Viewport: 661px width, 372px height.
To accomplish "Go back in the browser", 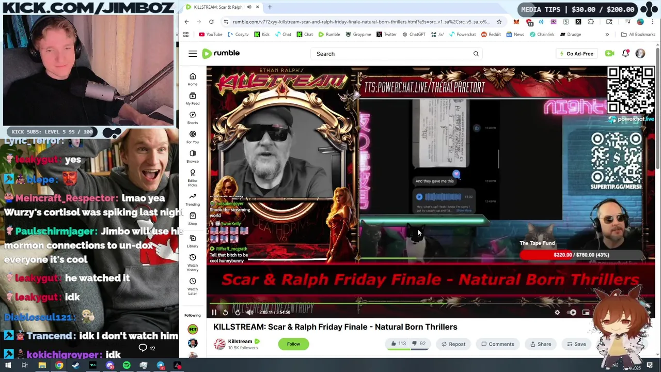I will point(186,22).
